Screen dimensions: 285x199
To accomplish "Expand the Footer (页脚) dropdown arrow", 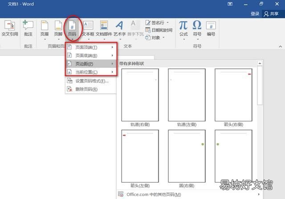I will [58, 39].
